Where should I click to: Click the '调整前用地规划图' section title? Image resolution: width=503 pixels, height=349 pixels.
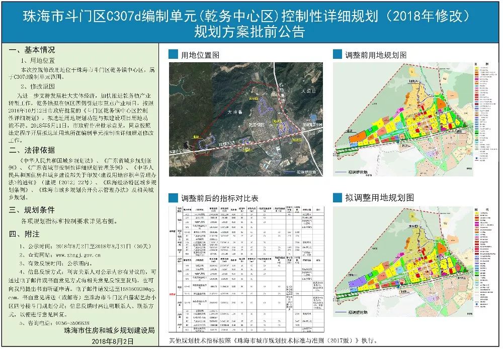pyautogui.click(x=376, y=55)
